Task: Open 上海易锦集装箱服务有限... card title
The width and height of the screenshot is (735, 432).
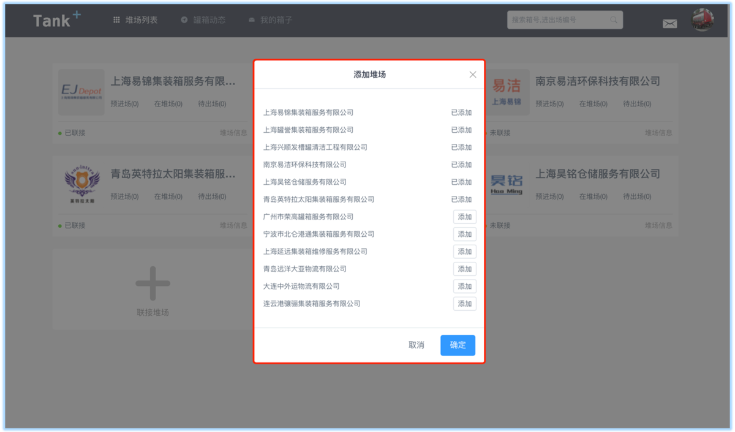Action: point(173,81)
